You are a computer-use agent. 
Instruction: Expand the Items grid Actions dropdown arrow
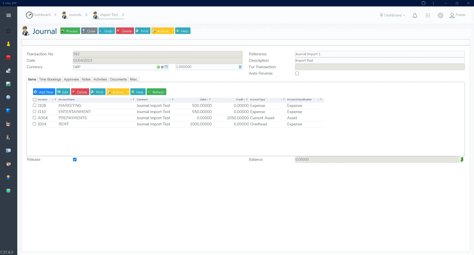(x=128, y=92)
